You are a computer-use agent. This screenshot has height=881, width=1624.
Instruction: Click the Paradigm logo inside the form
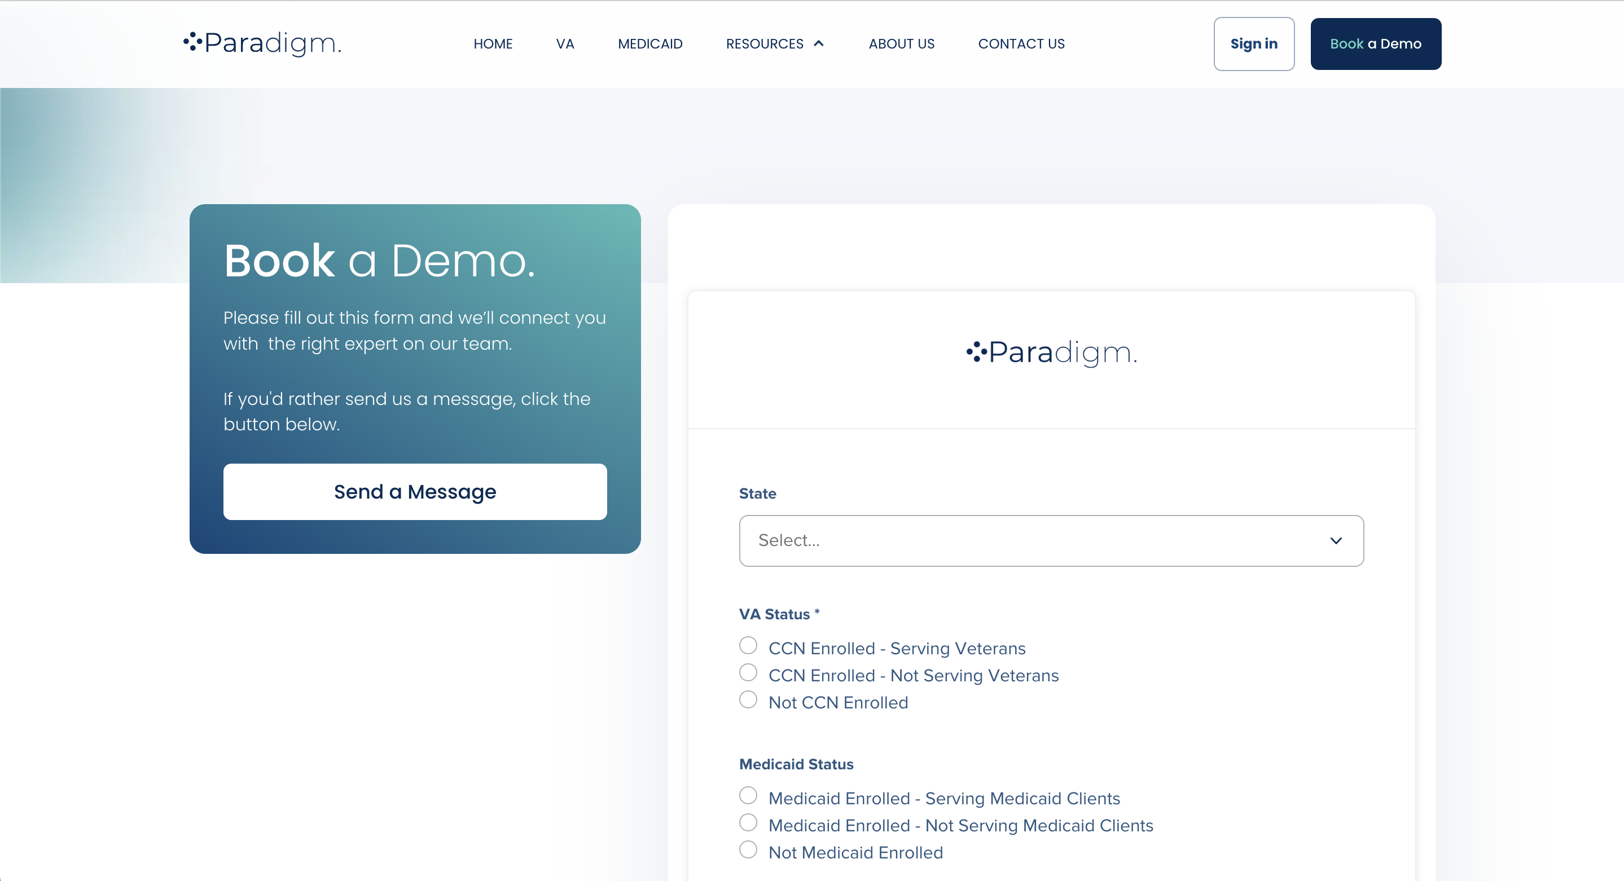point(1050,353)
